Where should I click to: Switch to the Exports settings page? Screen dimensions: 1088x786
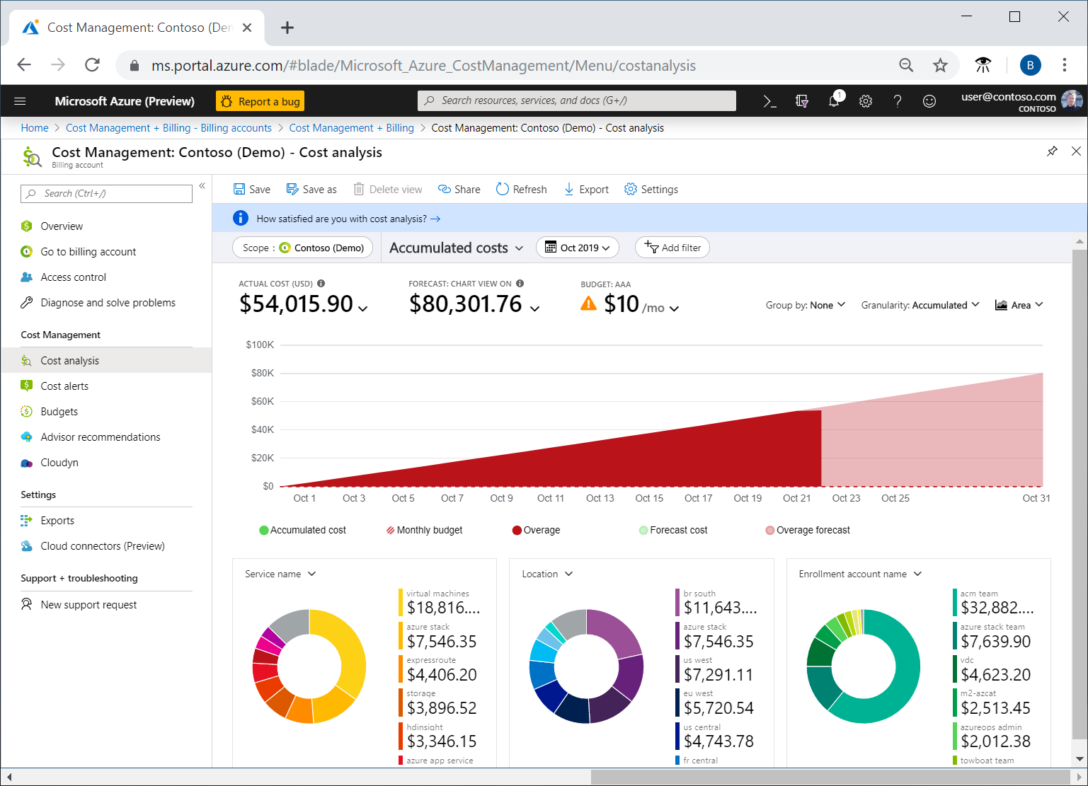(x=57, y=520)
